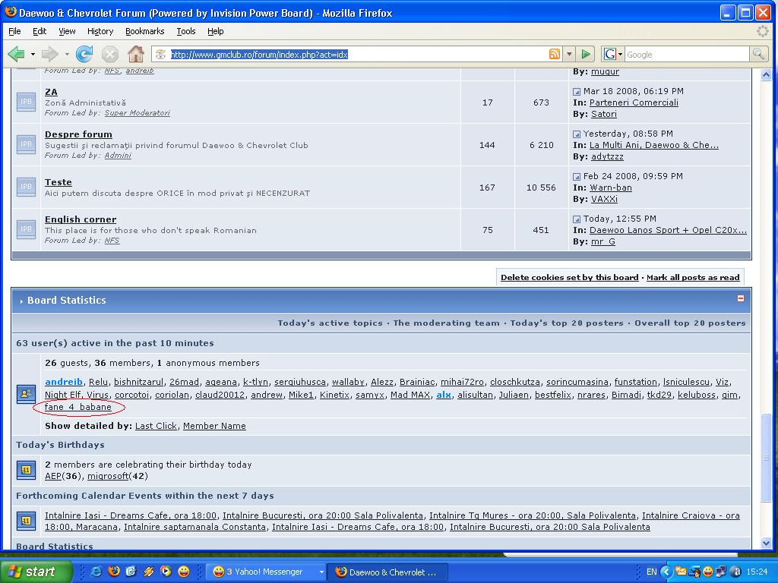Collapse the Board Statistics panel
This screenshot has width=778, height=583.
(741, 298)
